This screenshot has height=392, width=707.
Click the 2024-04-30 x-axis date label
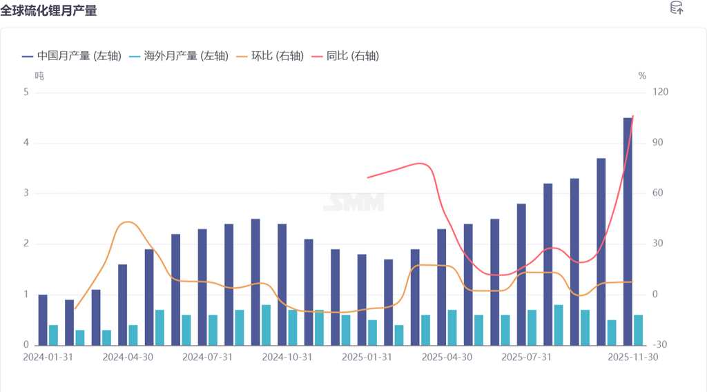coord(128,357)
